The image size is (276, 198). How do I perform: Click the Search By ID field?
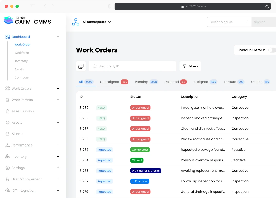[x=133, y=66]
